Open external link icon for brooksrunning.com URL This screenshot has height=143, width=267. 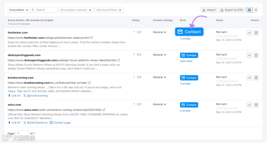[89, 83]
